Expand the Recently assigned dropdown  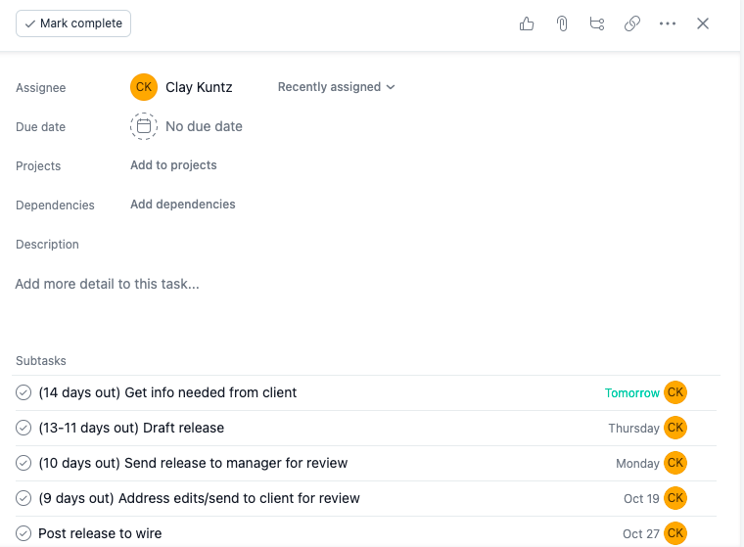click(336, 87)
